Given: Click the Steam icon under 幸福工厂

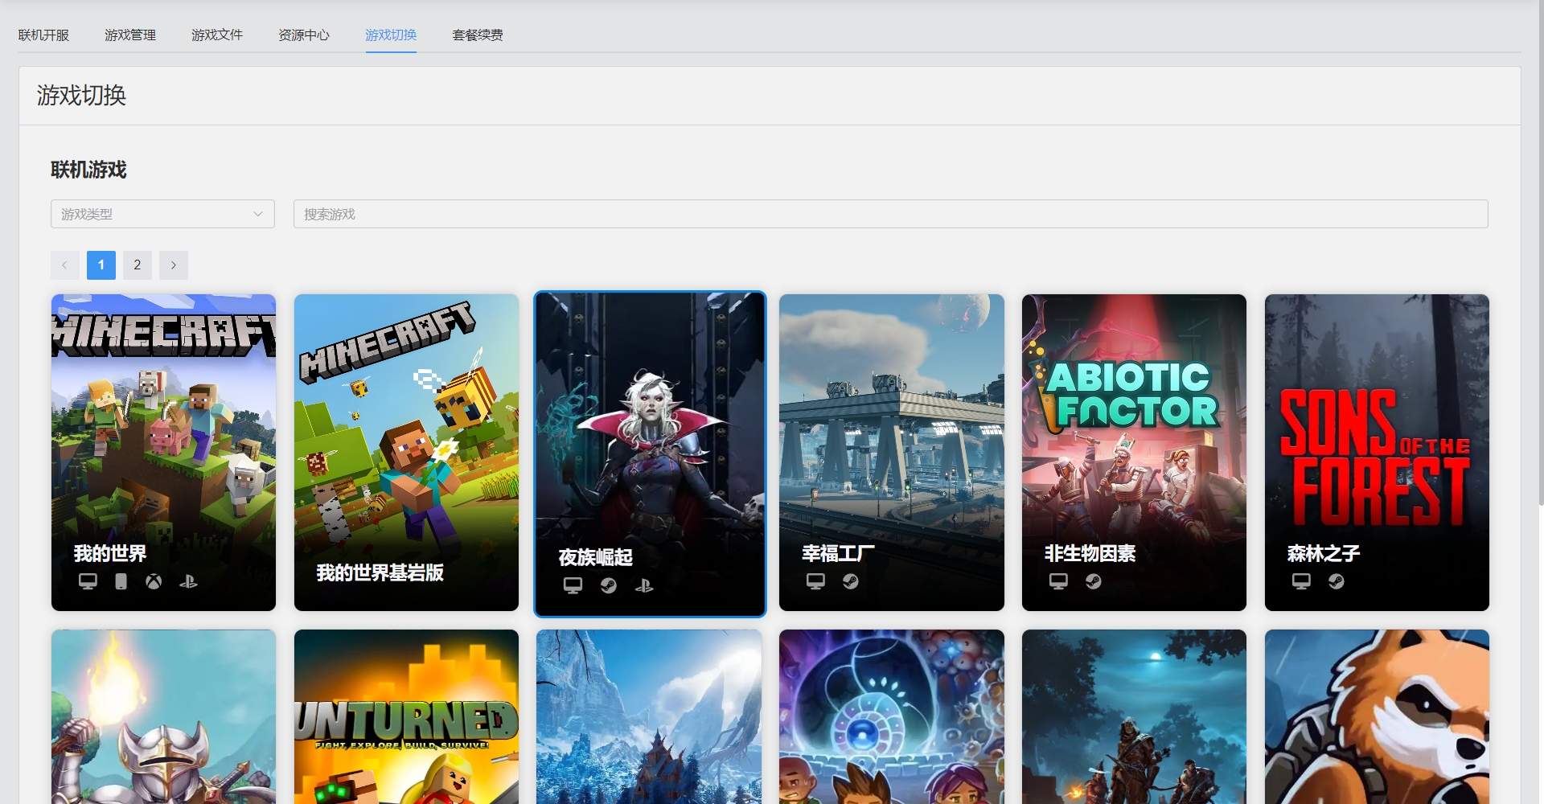Looking at the screenshot, I should click(x=851, y=581).
